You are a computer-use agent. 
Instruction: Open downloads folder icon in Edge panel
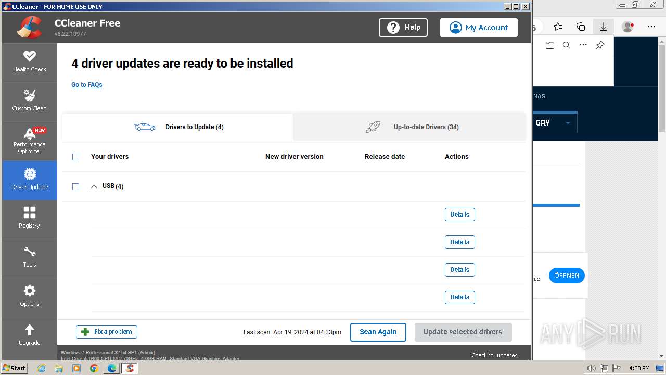tap(550, 45)
